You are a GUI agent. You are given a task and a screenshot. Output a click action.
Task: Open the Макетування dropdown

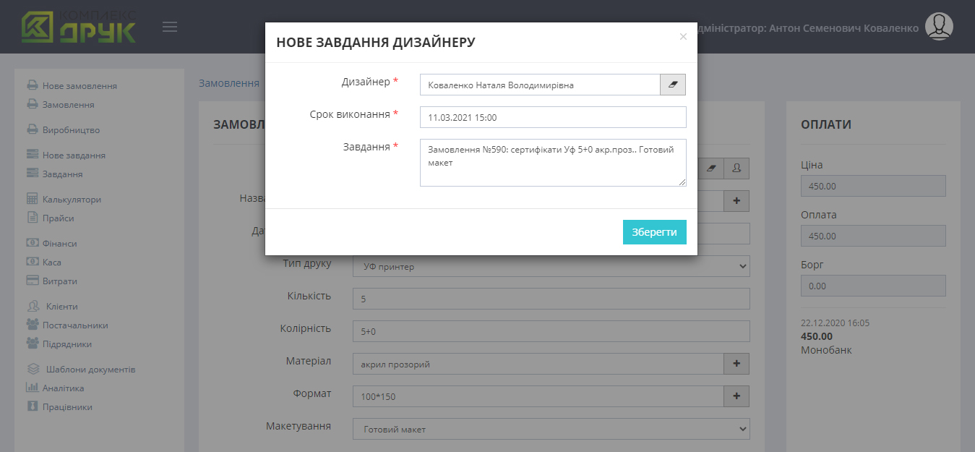point(551,429)
